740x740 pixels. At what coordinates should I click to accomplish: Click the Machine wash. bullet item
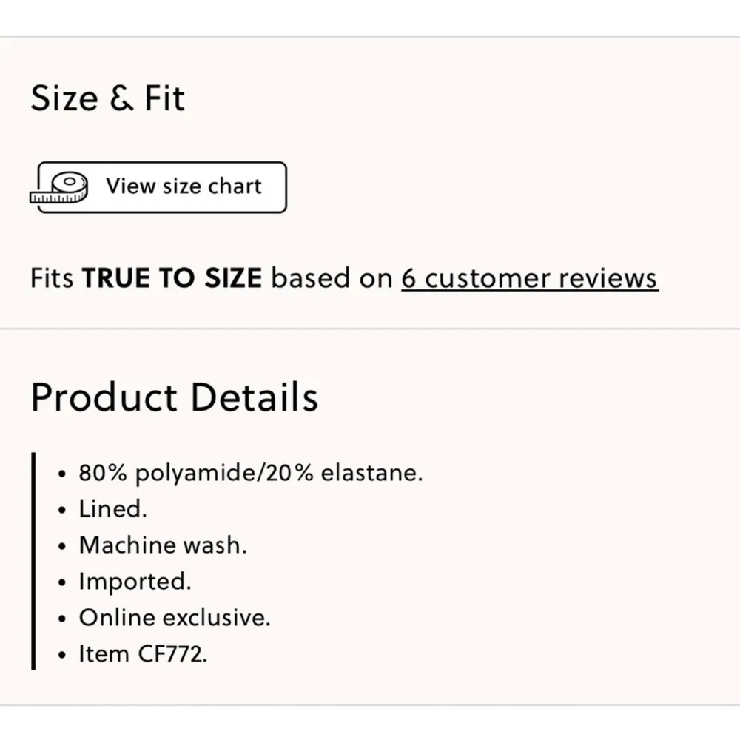163,545
